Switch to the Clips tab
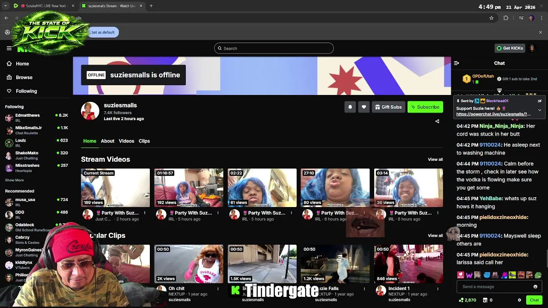The height and width of the screenshot is (308, 548). (144, 141)
